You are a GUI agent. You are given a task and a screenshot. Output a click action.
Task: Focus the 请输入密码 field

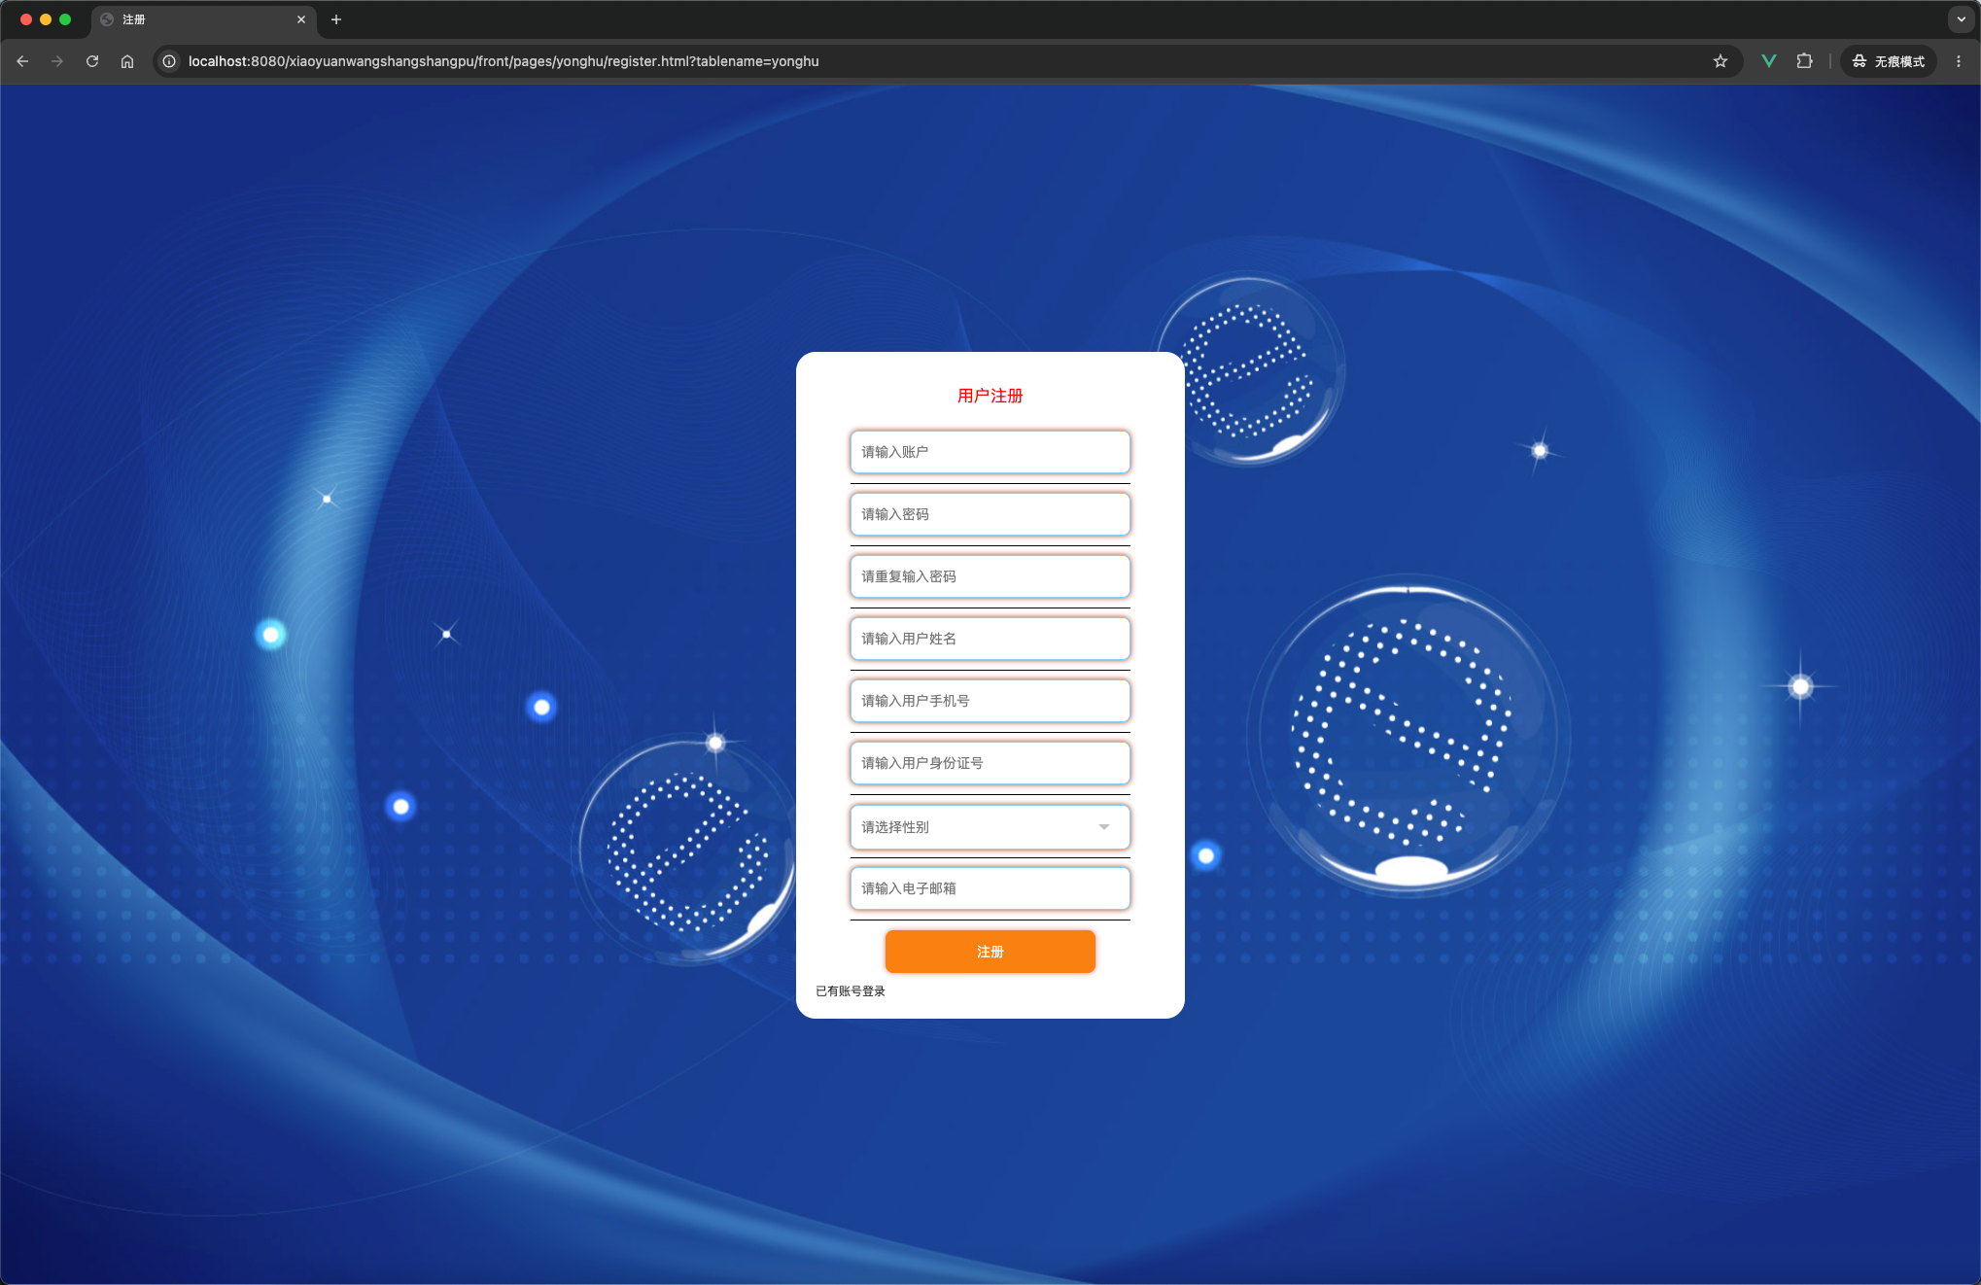pyautogui.click(x=990, y=514)
